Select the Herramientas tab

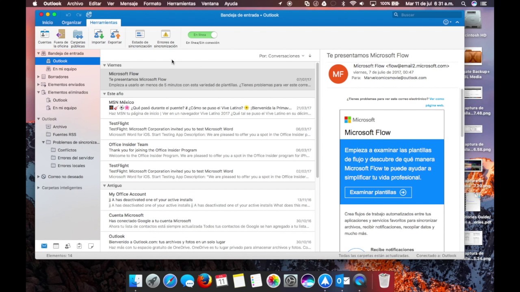(x=104, y=22)
